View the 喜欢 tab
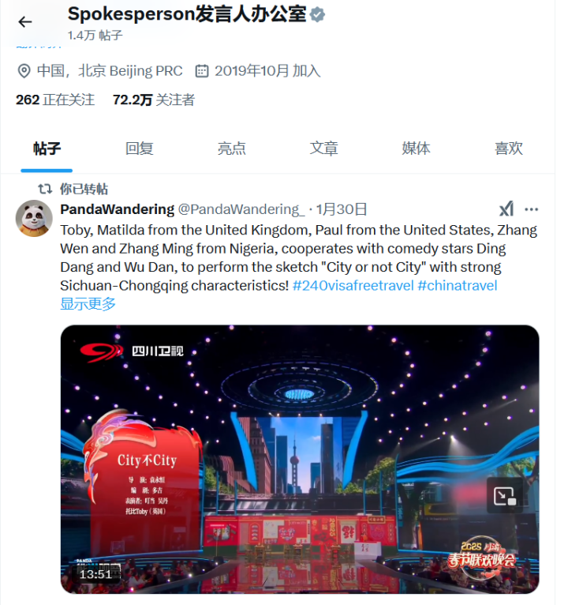The width and height of the screenshot is (568, 605). [x=509, y=148]
